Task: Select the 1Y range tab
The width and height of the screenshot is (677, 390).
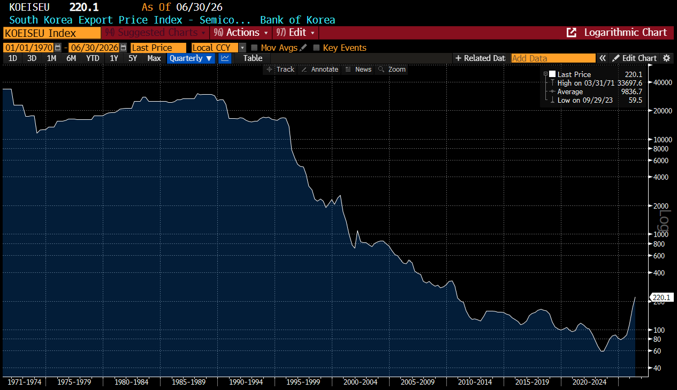Action: pyautogui.click(x=114, y=58)
